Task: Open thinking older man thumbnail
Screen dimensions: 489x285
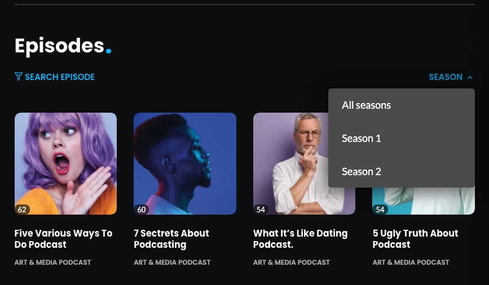Action: click(290, 163)
